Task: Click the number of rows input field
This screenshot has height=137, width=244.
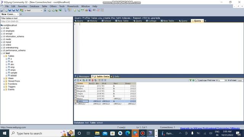Action: pyautogui.click(x=240, y=80)
